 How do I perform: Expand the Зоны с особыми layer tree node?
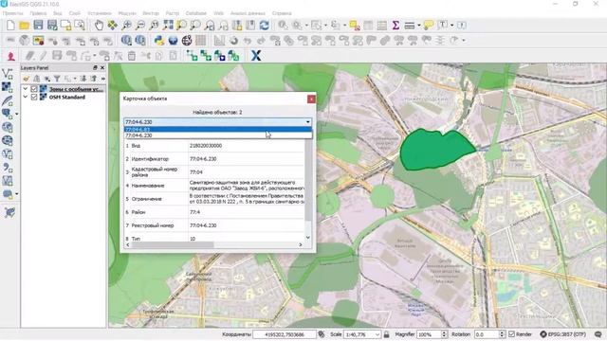click(26, 89)
